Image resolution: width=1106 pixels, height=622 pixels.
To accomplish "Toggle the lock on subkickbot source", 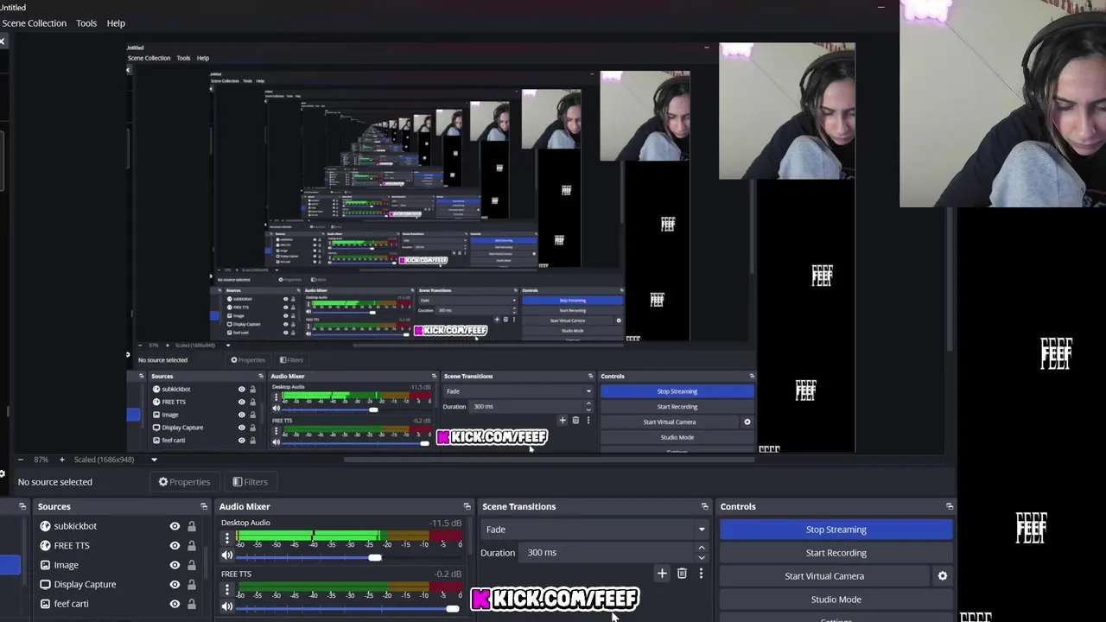I will tap(192, 526).
